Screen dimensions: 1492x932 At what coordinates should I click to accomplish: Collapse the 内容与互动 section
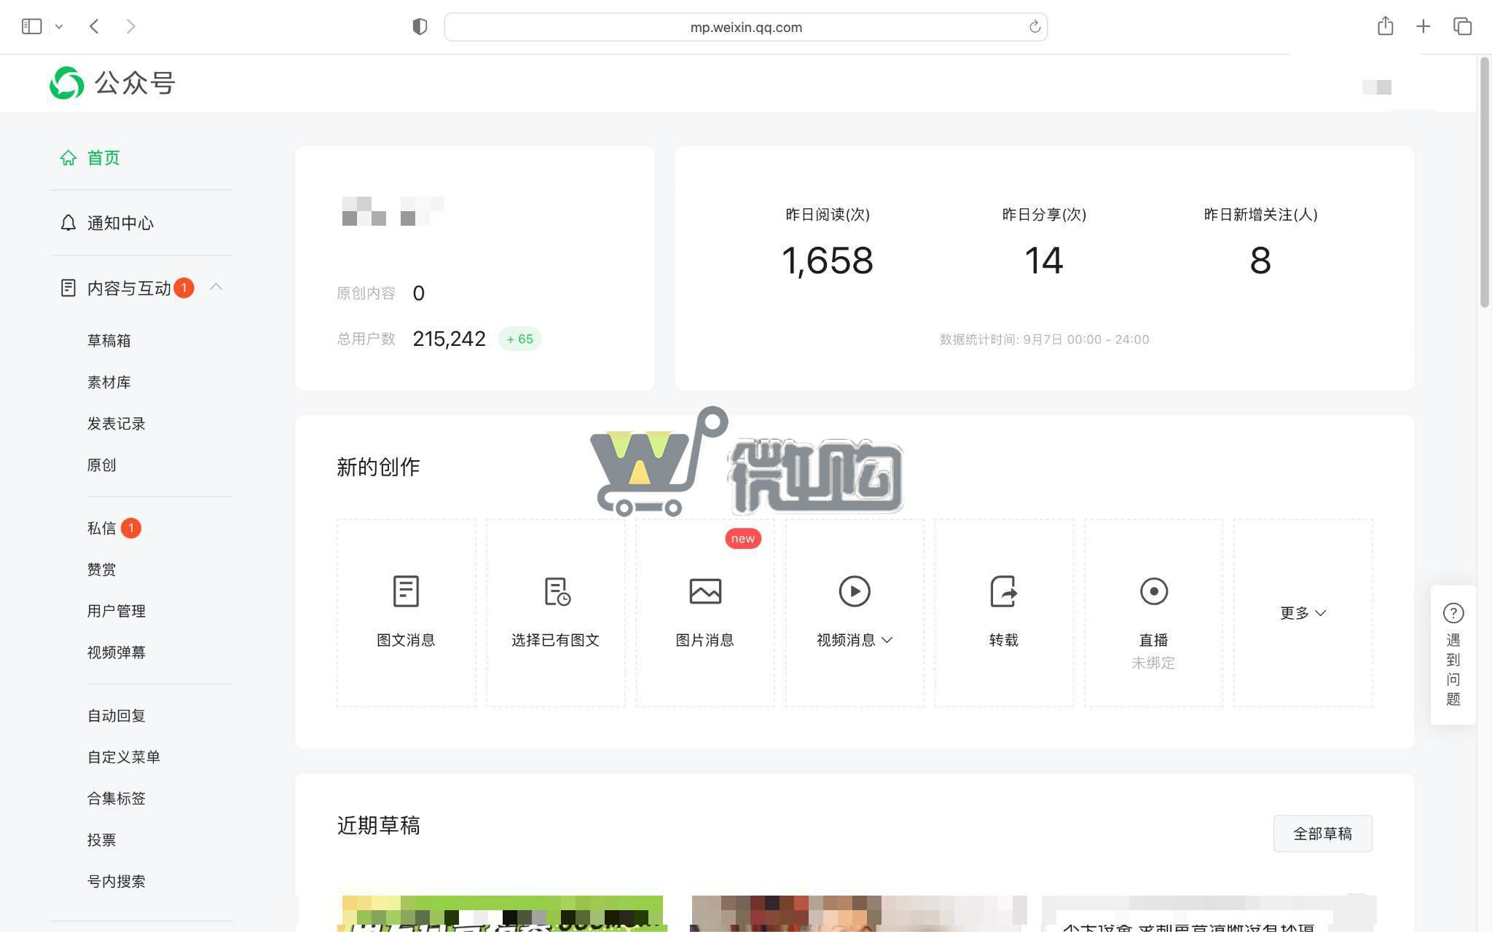[x=216, y=288]
